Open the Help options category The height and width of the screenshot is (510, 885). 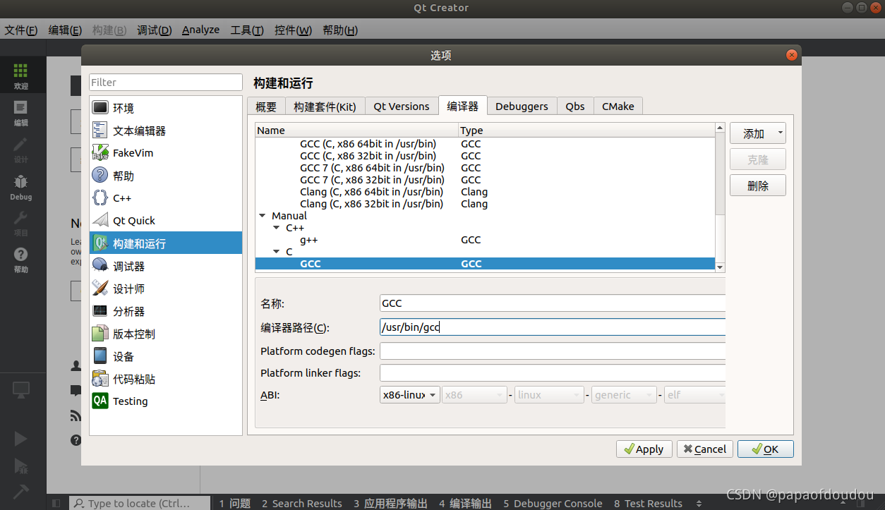click(166, 176)
